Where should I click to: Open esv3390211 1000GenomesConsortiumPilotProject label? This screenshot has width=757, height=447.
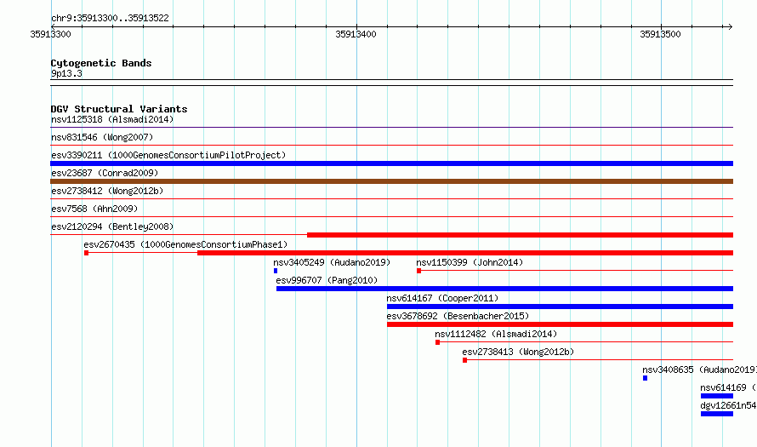point(168,155)
